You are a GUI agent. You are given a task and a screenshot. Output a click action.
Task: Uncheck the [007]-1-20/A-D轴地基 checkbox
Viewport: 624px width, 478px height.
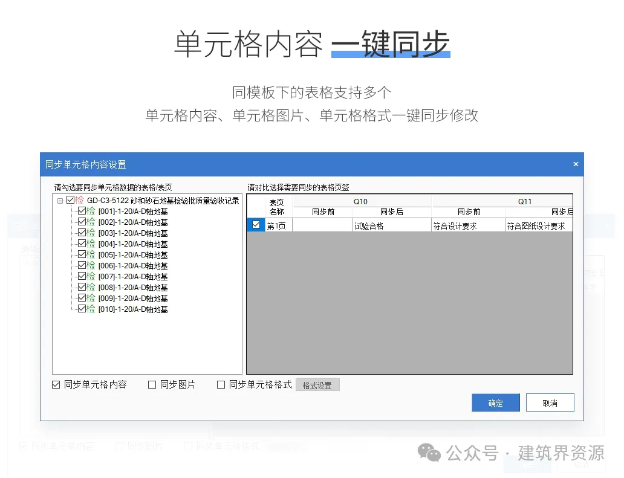[82, 276]
